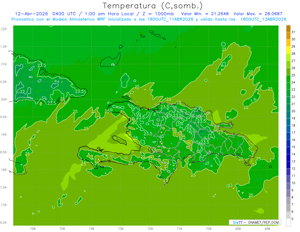Viewport: 300px width, 232px height.
Task: Click the white 5 degree legend swatch
Action: (x=288, y=222)
